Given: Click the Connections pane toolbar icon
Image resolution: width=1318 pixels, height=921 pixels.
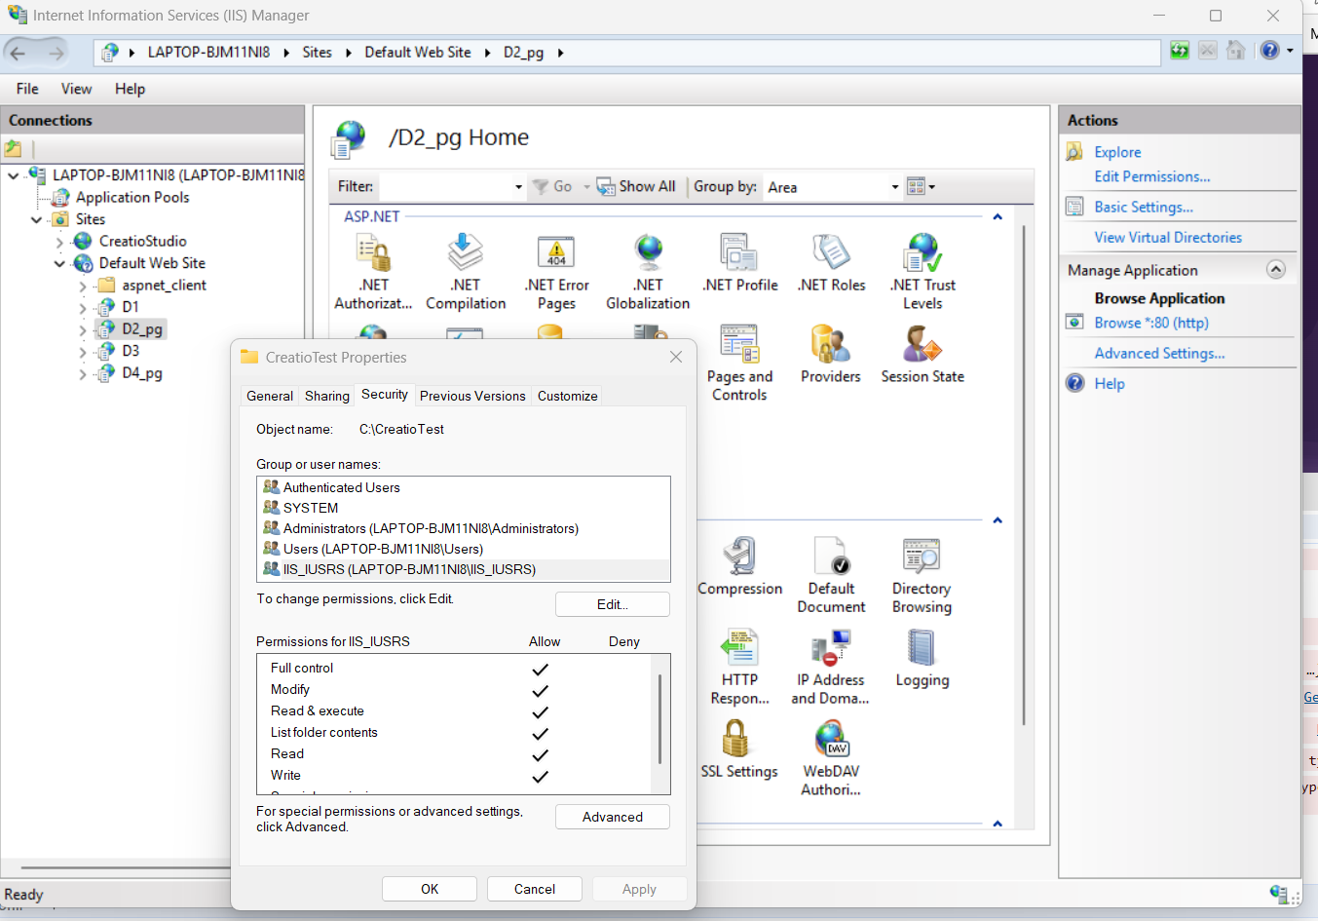Looking at the screenshot, I should click(x=13, y=149).
